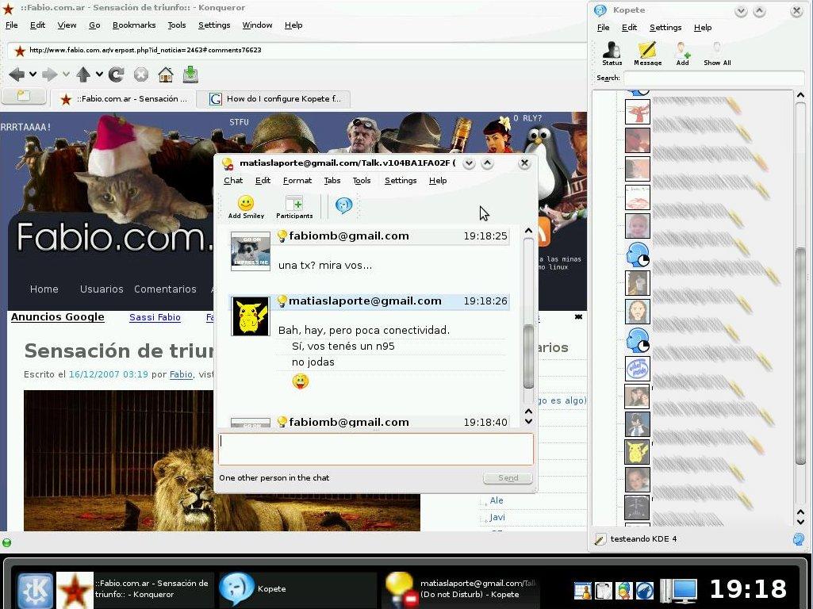Click the green download arrow toolbar icon
The width and height of the screenshot is (813, 609).
tap(190, 75)
